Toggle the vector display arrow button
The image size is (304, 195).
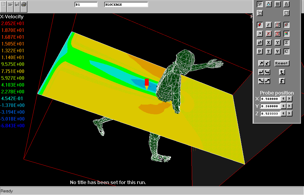click(x=260, y=34)
